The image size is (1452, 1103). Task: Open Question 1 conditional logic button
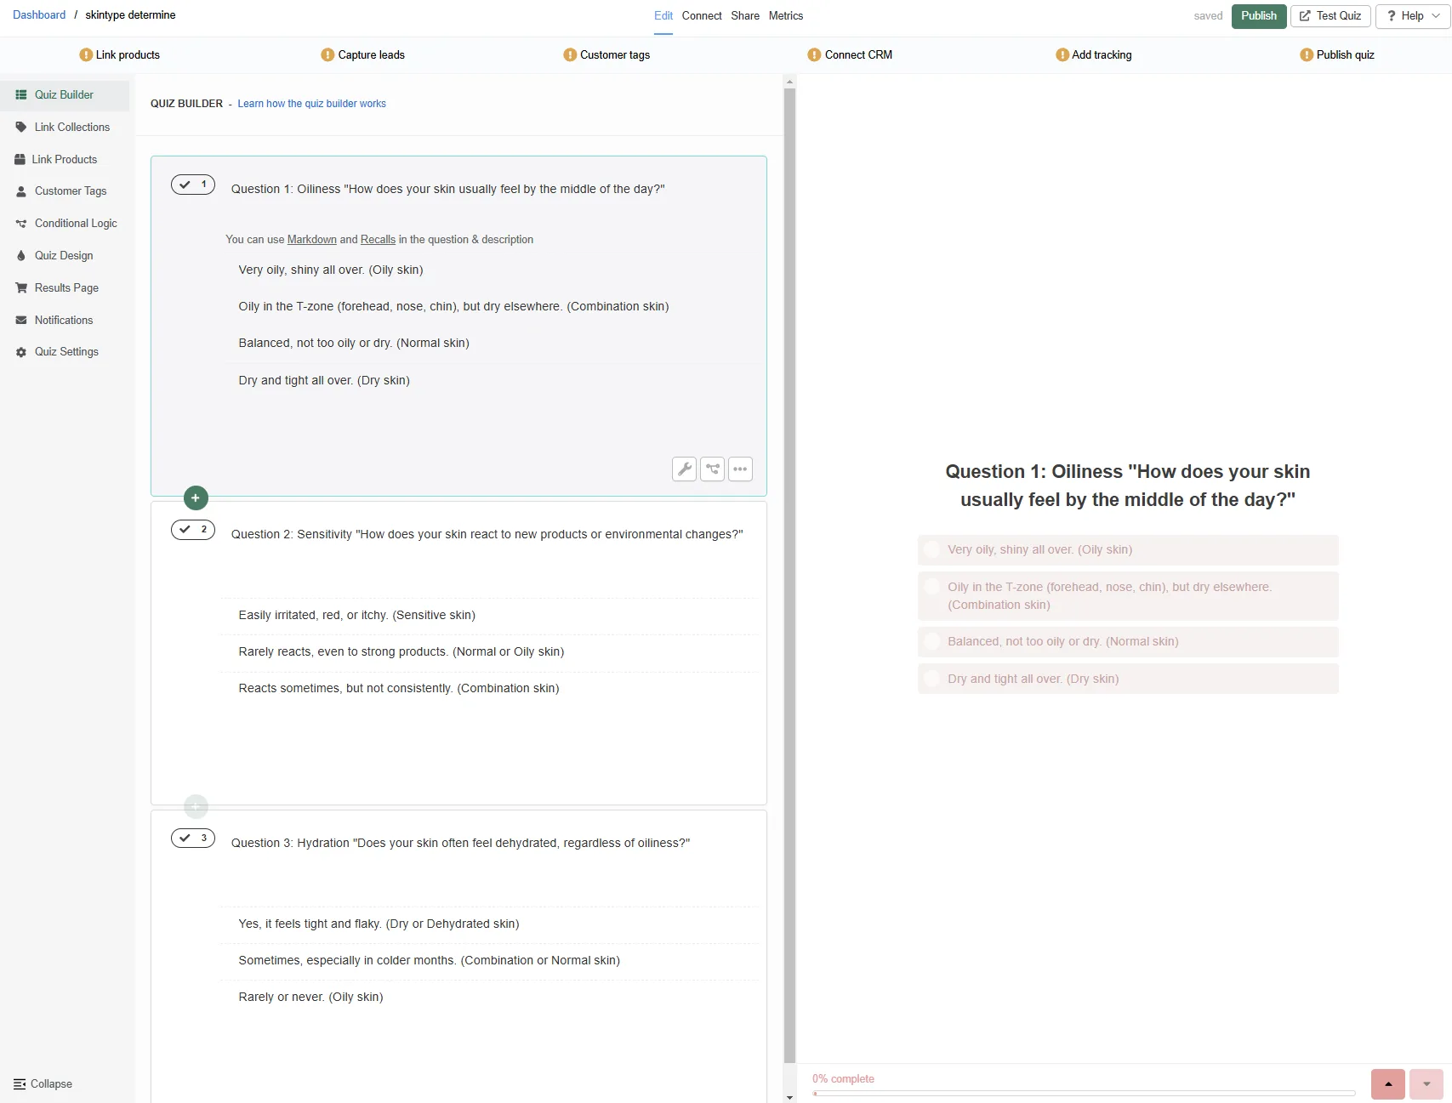713,469
